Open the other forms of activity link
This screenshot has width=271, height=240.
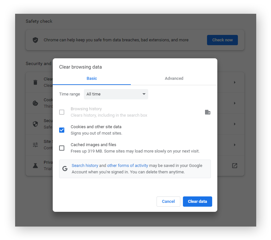click(x=128, y=166)
